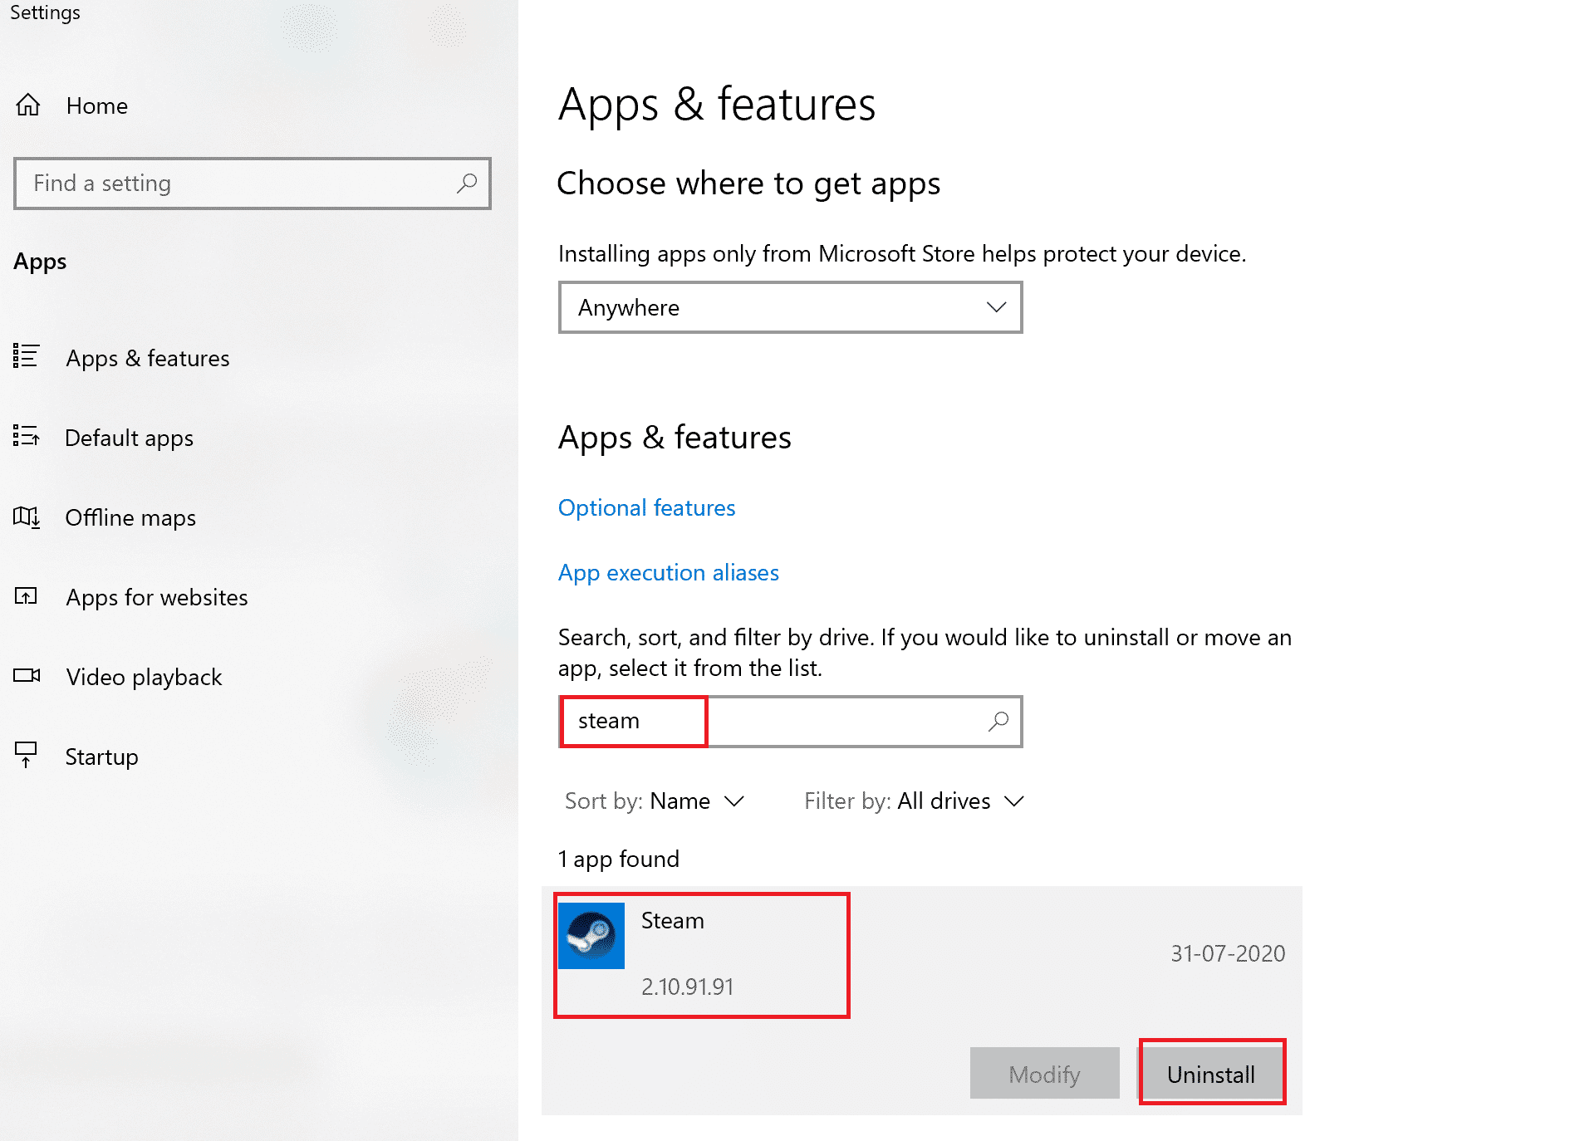Click the app list search magnifier

pyautogui.click(x=996, y=722)
